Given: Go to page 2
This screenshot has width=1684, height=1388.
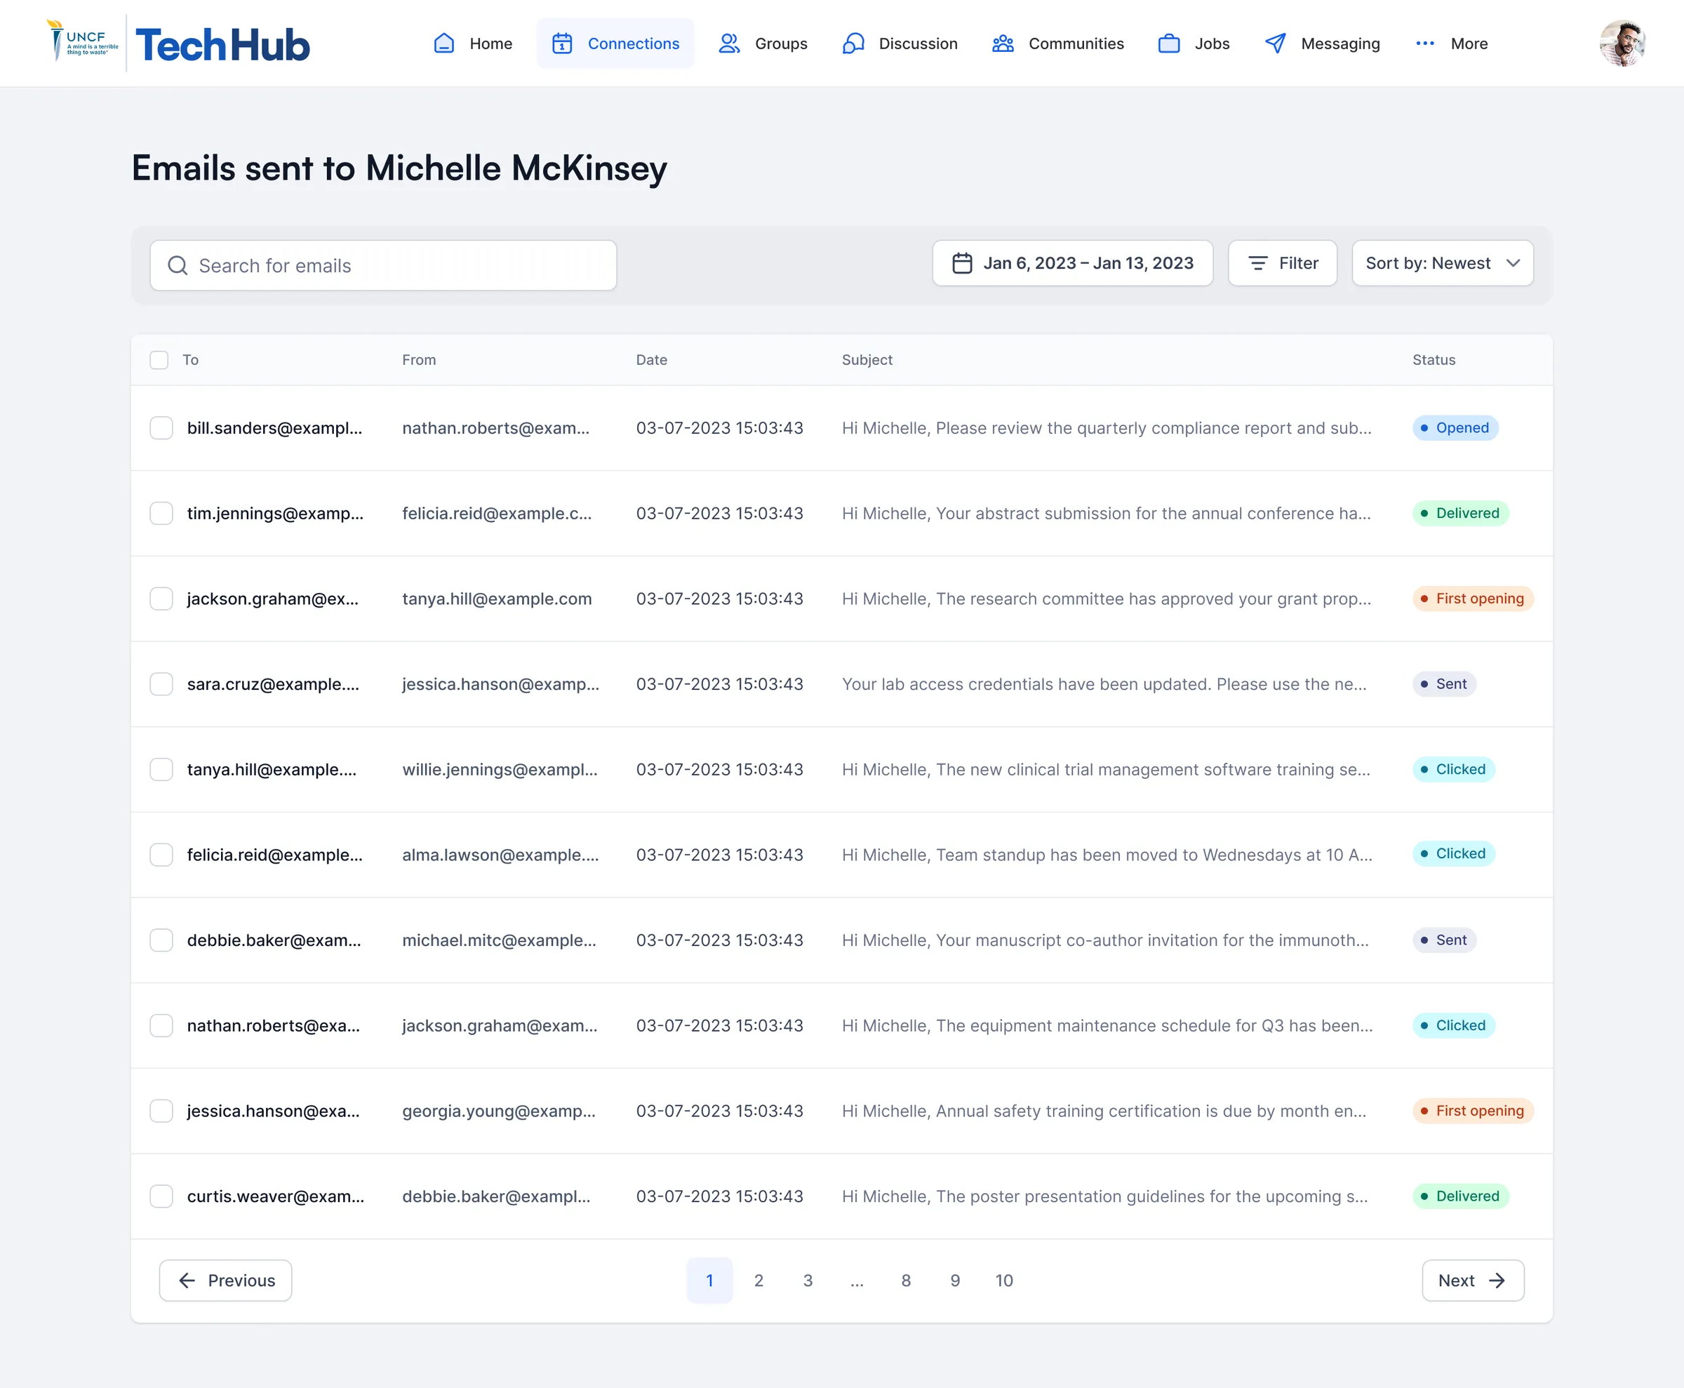Looking at the screenshot, I should tap(759, 1281).
